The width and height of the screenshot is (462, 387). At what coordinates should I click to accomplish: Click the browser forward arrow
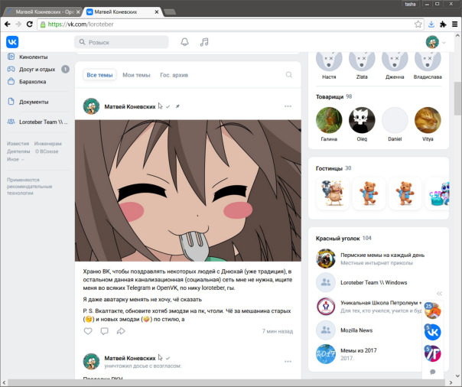(18, 24)
